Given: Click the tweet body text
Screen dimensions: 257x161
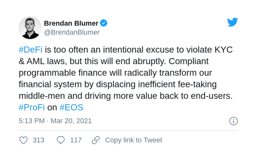Looking at the screenshot, I should 126,78.
